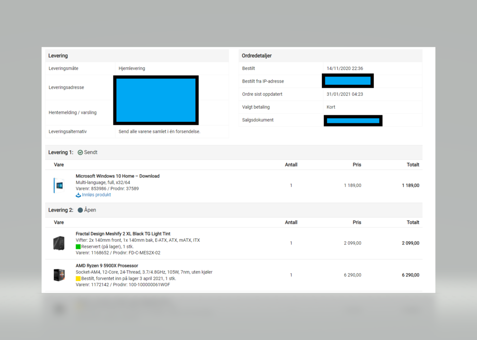Open the Fractal Design Meshify case thumbnail
The width and height of the screenshot is (477, 340).
pyautogui.click(x=59, y=243)
